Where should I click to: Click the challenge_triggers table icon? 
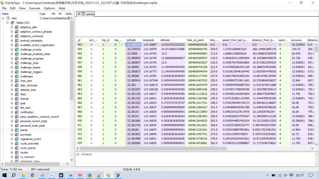pyautogui.click(x=17, y=72)
